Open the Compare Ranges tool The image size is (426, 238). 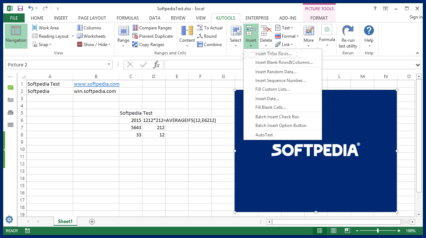coord(152,28)
